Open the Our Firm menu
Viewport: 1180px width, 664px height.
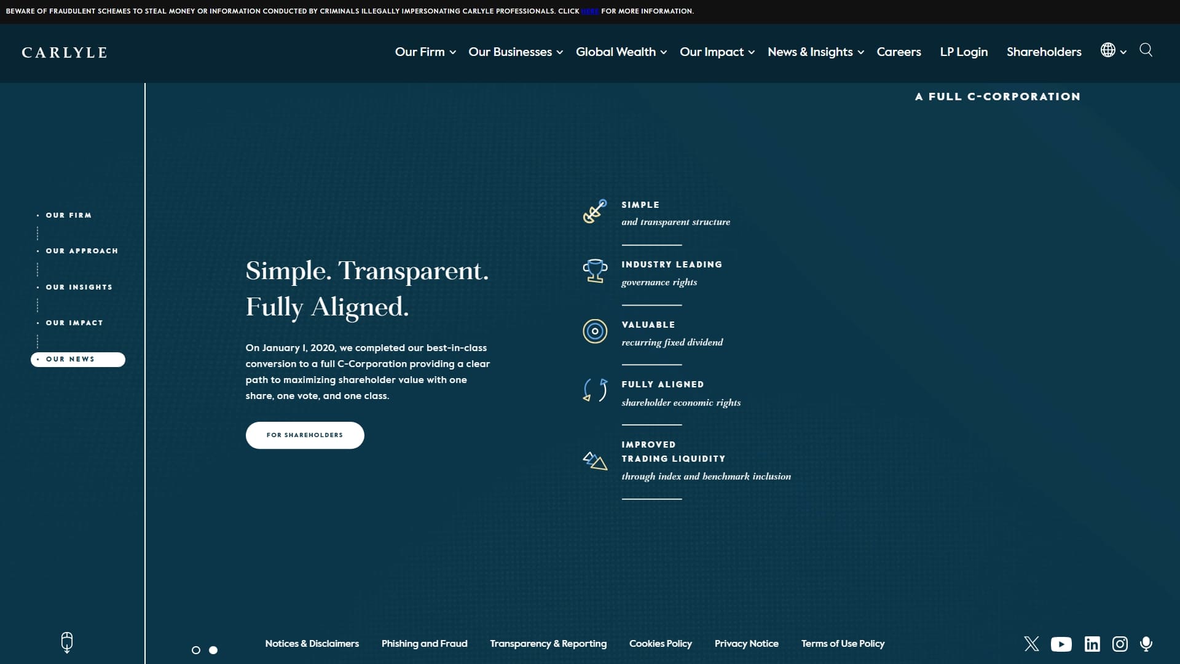420,52
